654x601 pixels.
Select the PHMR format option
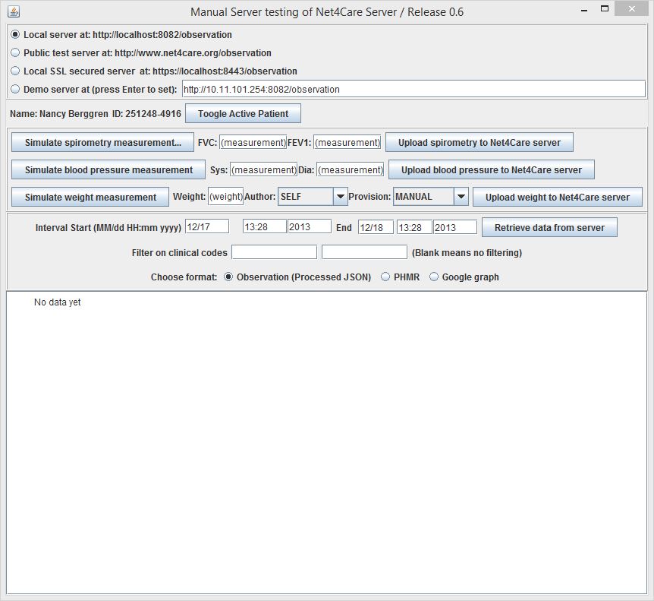(386, 277)
